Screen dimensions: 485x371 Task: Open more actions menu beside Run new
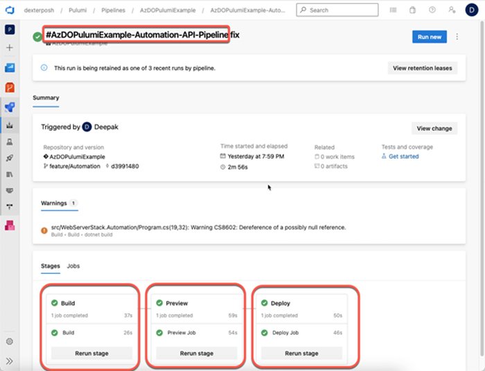(457, 37)
